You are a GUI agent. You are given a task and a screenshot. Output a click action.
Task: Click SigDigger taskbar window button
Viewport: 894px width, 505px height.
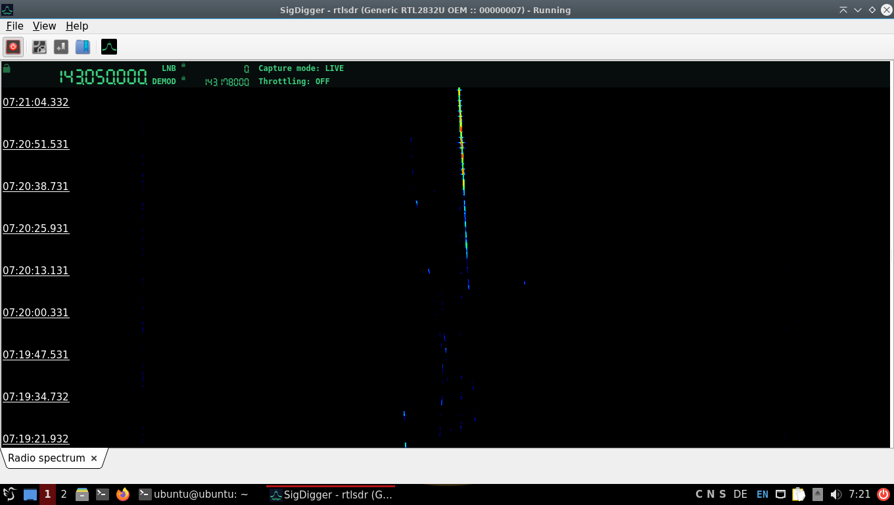pos(331,494)
